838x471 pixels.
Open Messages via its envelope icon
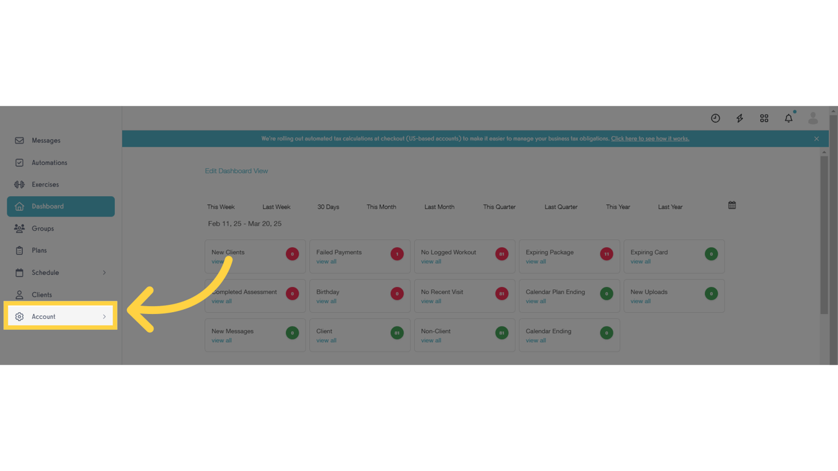click(x=20, y=140)
